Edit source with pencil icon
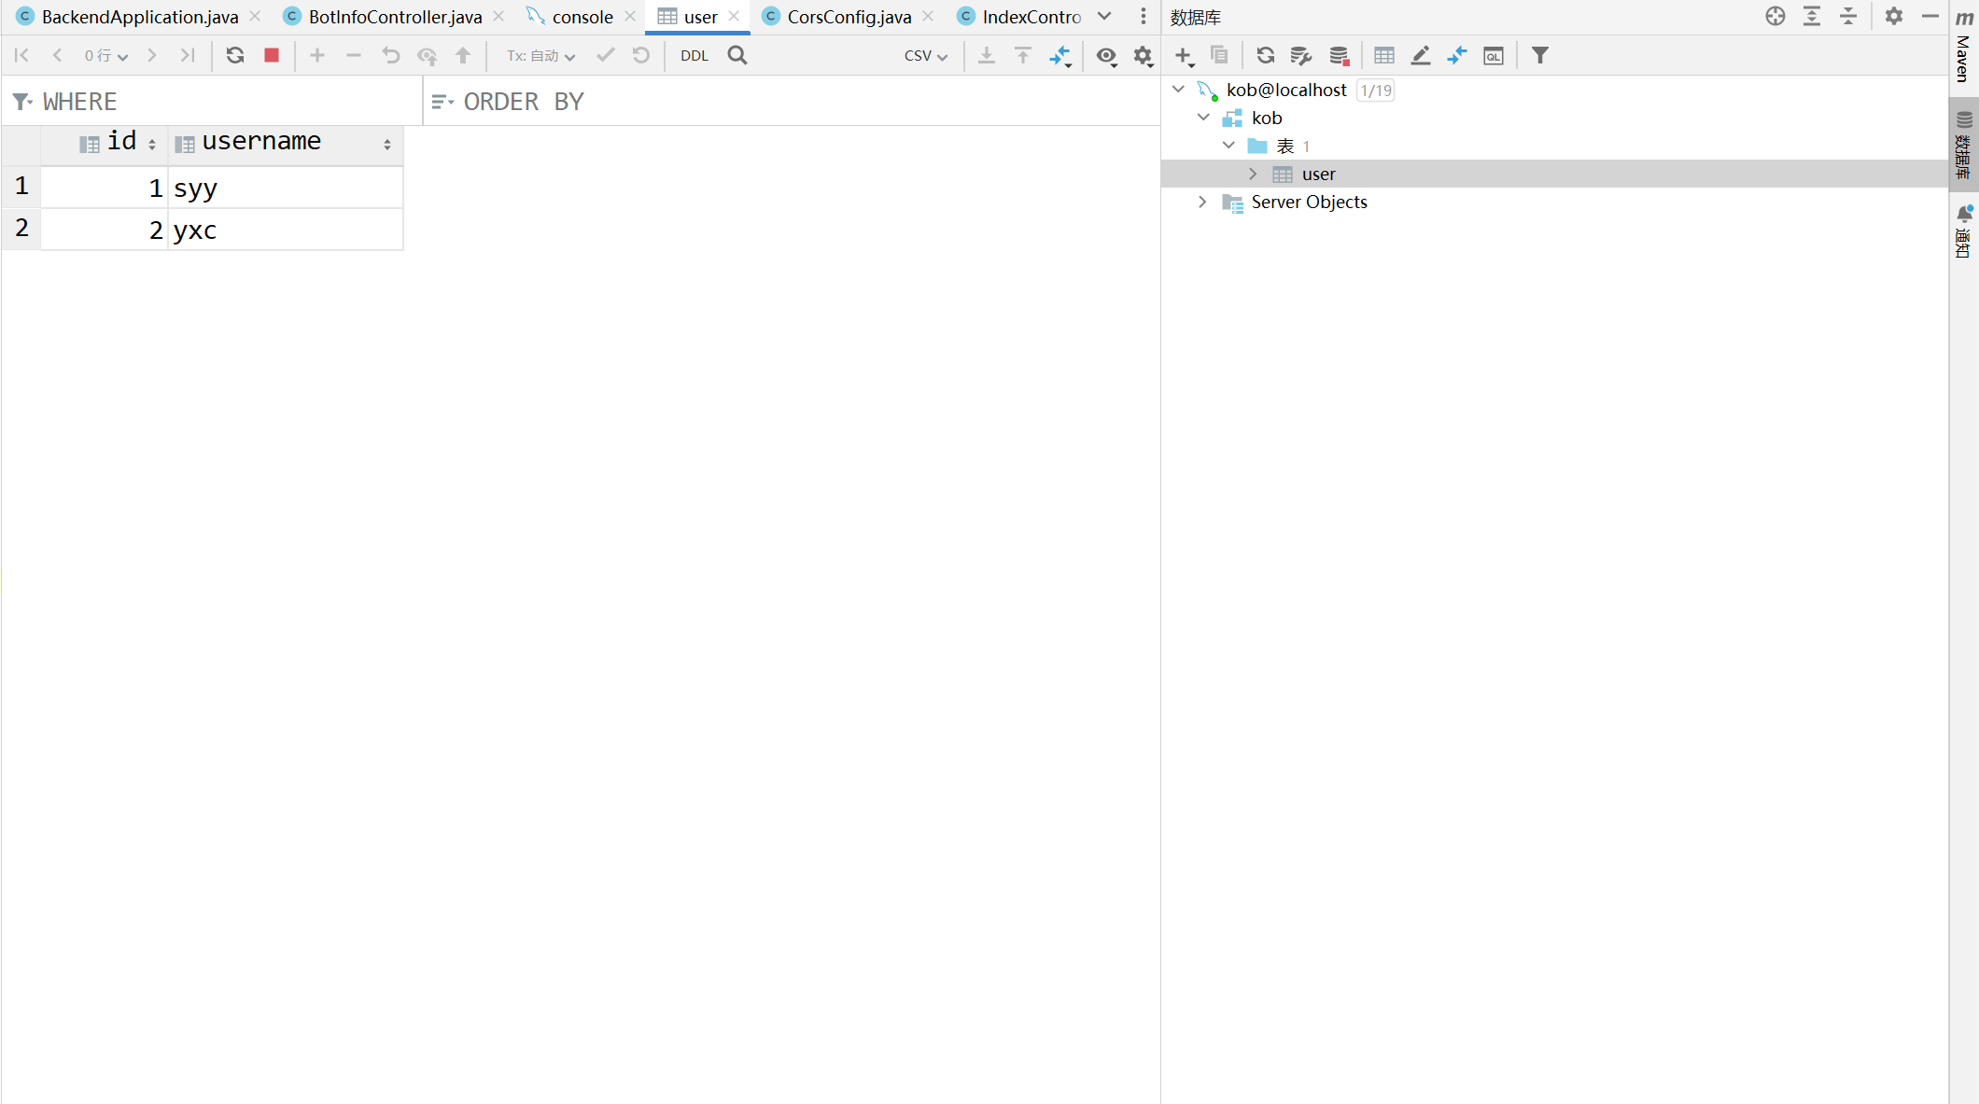1979x1104 pixels. tap(1421, 56)
